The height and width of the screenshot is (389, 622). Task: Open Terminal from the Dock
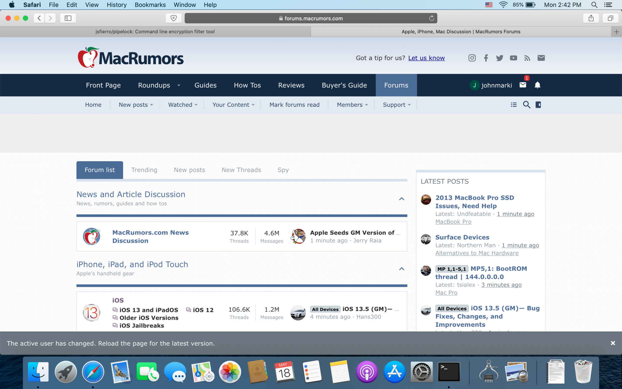[449, 372]
